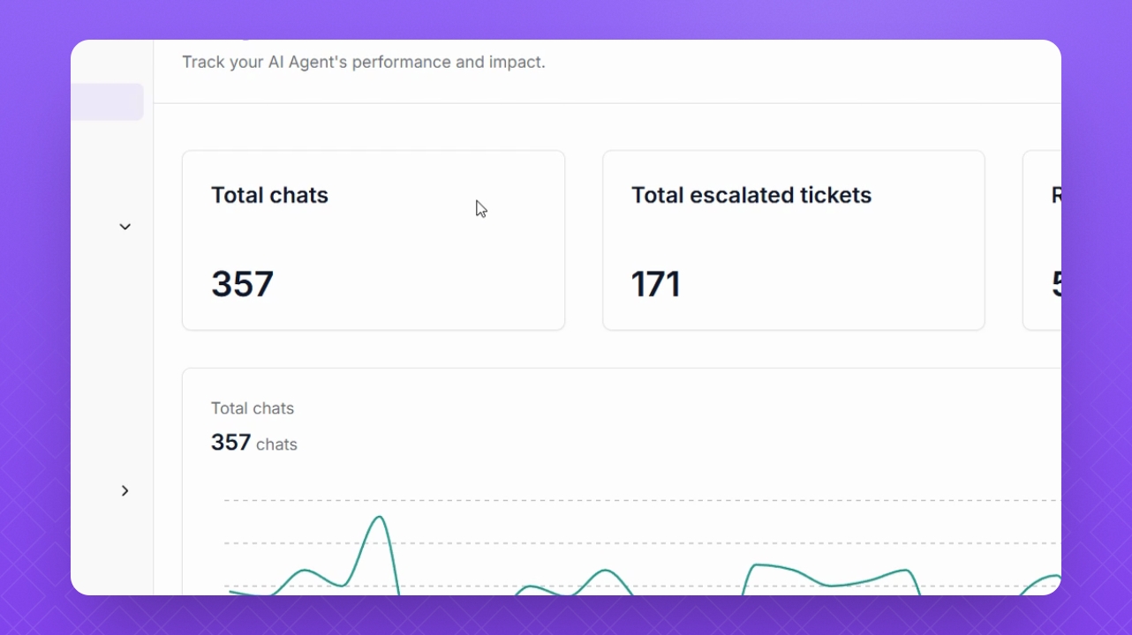Open the Total escalated tickets stat card
The height and width of the screenshot is (635, 1132).
[x=793, y=241]
